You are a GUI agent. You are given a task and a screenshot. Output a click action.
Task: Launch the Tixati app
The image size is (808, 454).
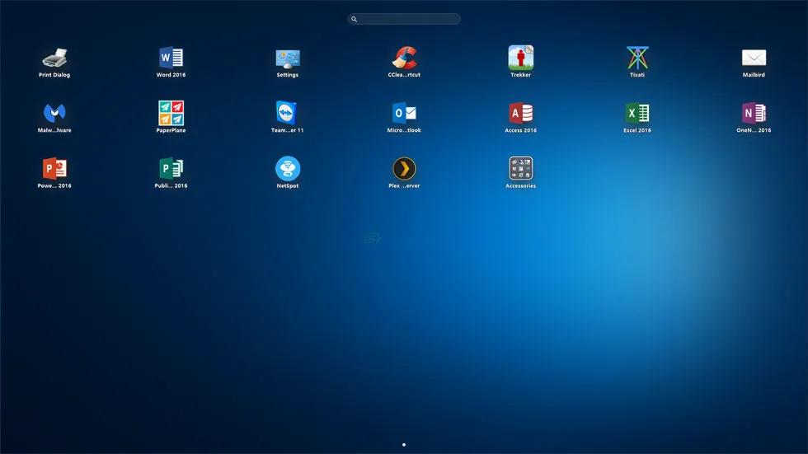point(637,58)
